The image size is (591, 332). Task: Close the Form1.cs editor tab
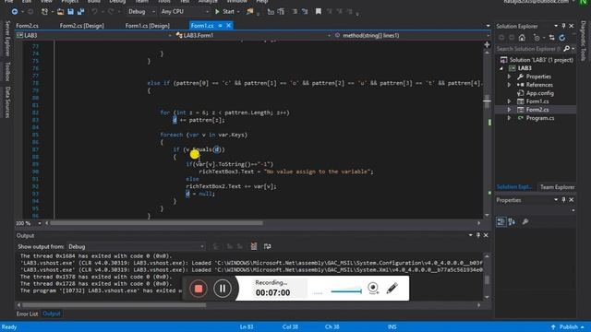pyautogui.click(x=228, y=26)
